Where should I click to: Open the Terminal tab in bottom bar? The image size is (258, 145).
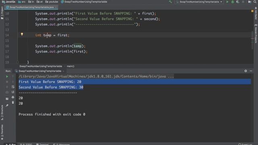click(42, 144)
